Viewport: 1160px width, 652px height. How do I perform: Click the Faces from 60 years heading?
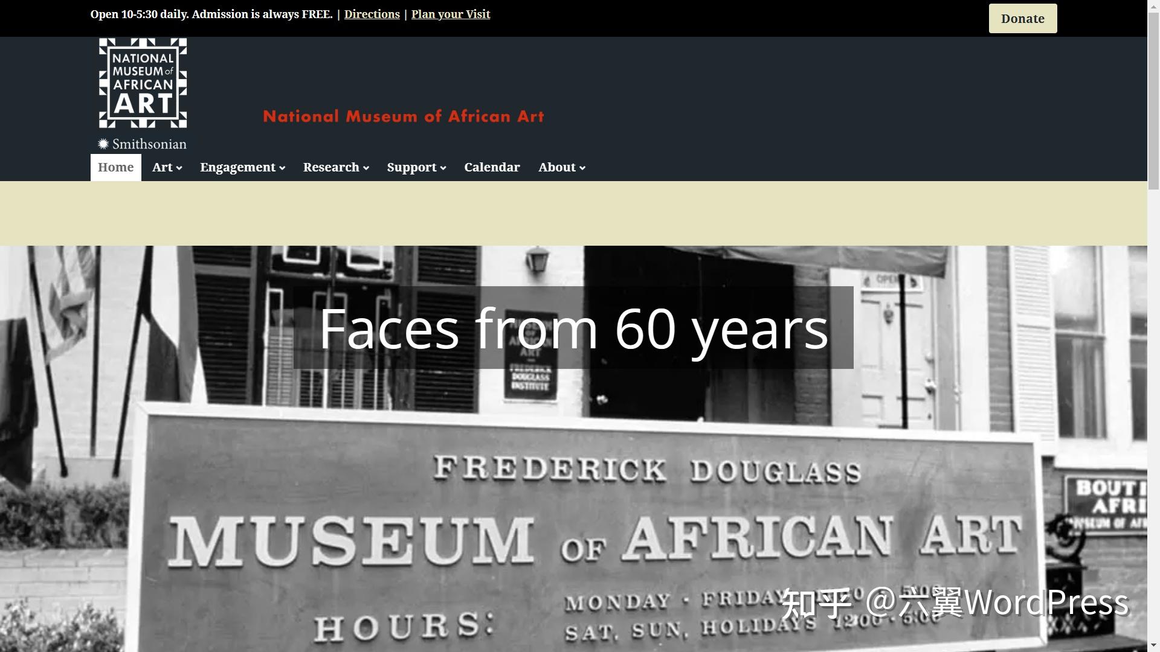pos(573,328)
